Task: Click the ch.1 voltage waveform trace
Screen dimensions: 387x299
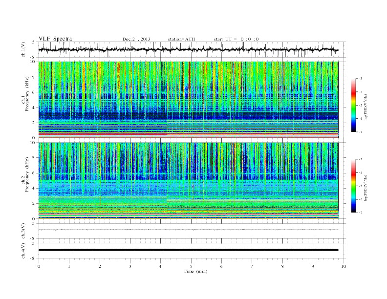Action: [188, 49]
